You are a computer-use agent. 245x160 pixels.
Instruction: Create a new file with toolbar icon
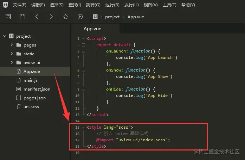(8, 17)
